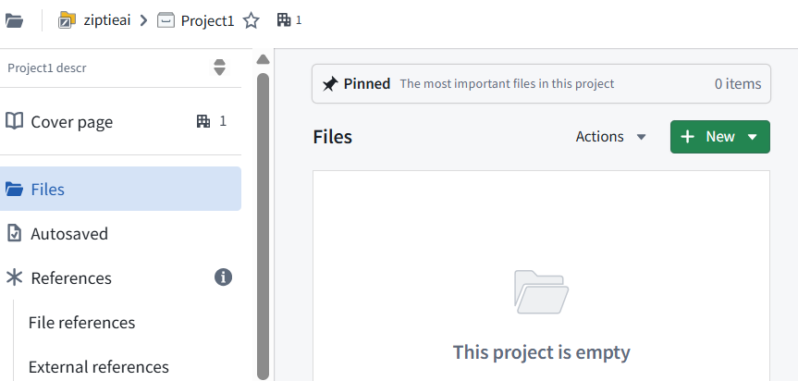Select the Files sidebar item
The width and height of the screenshot is (798, 381).
(x=120, y=189)
